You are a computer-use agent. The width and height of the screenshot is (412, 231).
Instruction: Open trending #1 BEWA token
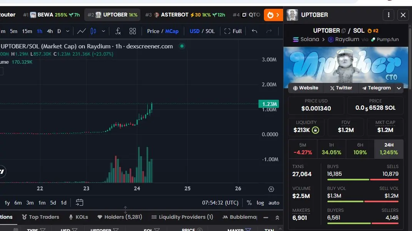[x=51, y=15]
